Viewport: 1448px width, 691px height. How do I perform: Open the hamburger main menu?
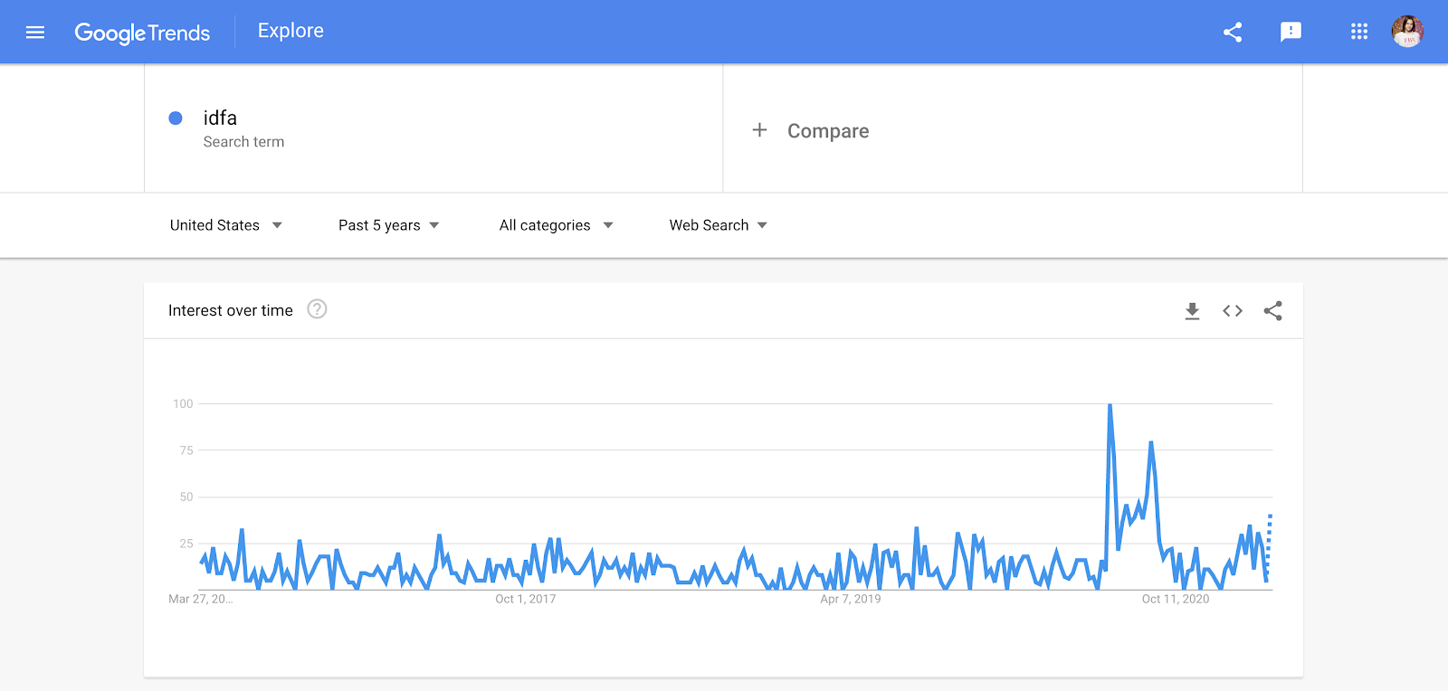click(35, 33)
